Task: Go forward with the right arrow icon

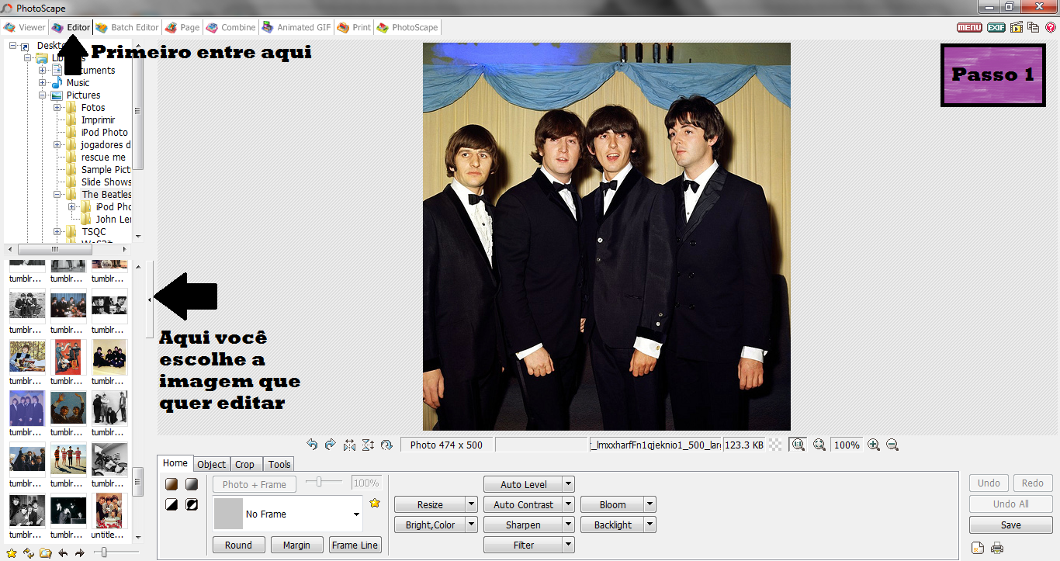Action: click(x=79, y=552)
